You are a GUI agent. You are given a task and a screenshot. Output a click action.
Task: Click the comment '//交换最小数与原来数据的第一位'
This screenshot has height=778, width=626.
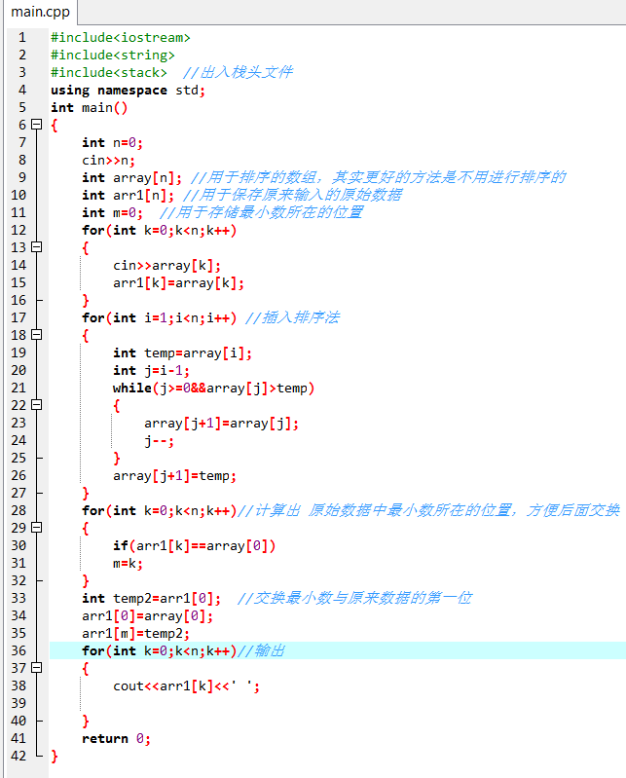[354, 598]
